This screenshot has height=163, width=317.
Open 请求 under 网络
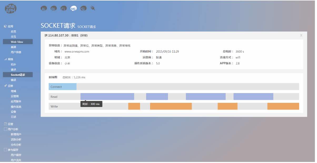pyautogui.click(x=13, y=70)
